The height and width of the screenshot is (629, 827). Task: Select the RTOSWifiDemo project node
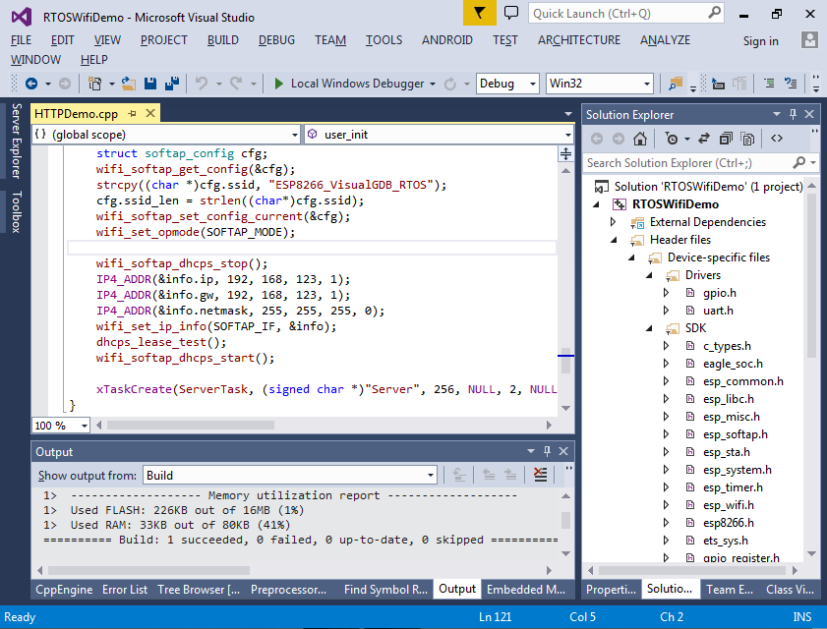676,204
